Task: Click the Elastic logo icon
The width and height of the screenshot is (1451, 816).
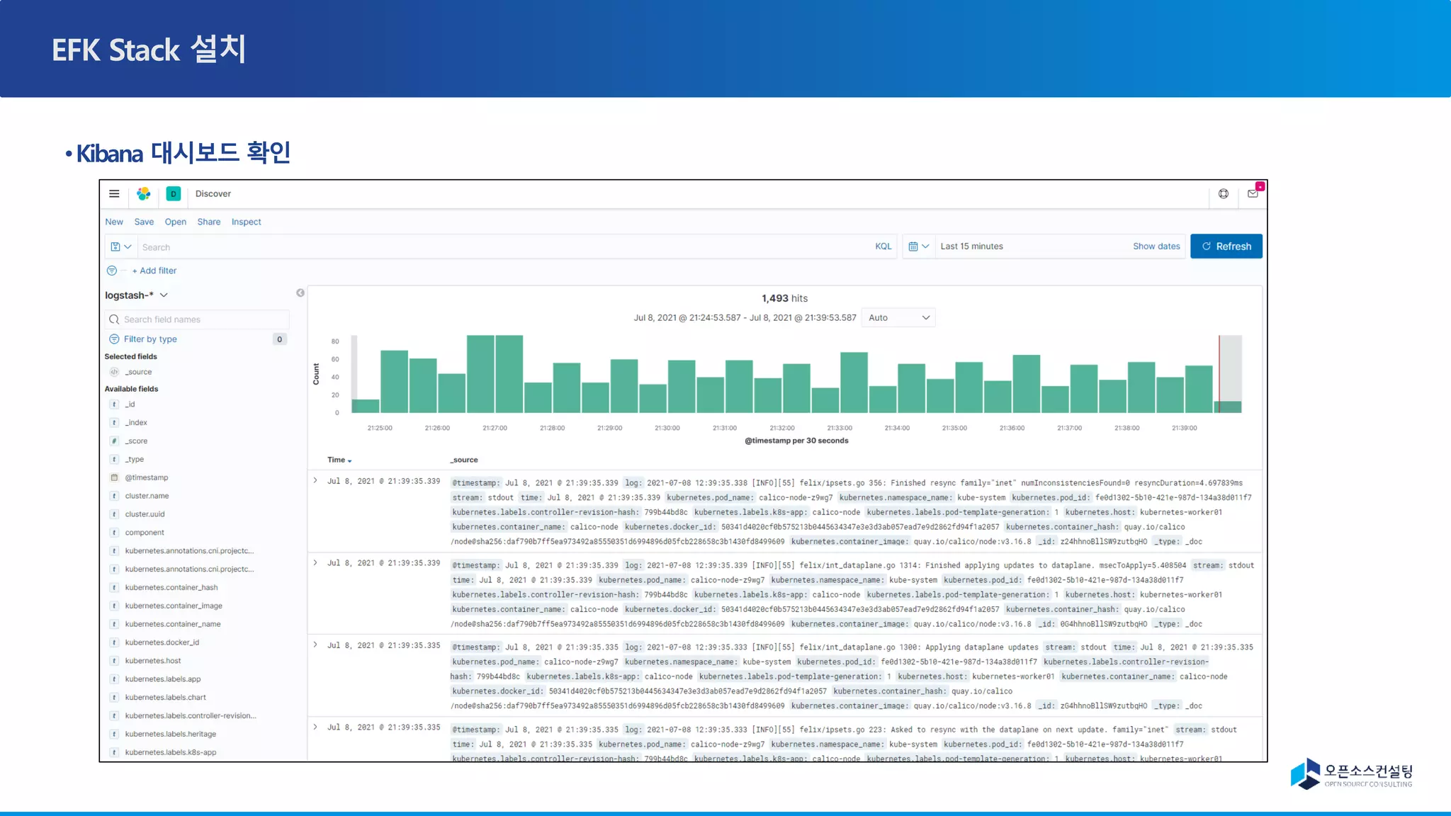Action: (x=144, y=193)
